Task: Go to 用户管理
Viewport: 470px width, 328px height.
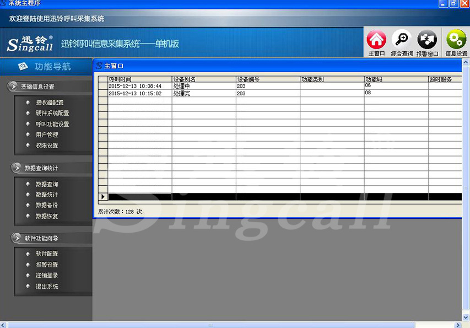Action: 47,135
